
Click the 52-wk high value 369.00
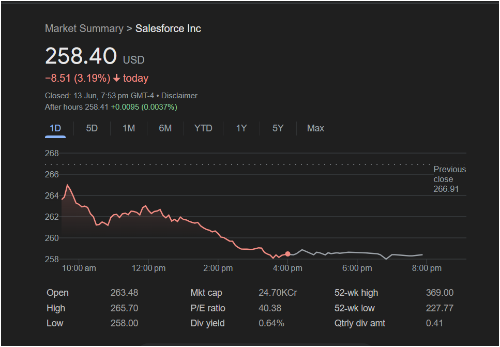click(x=440, y=293)
